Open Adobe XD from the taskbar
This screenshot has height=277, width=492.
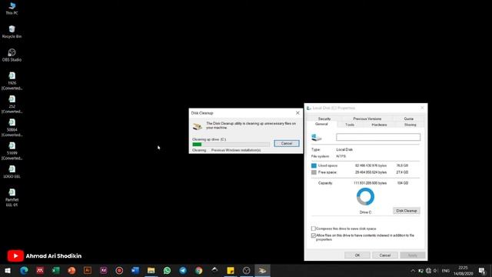click(x=103, y=270)
